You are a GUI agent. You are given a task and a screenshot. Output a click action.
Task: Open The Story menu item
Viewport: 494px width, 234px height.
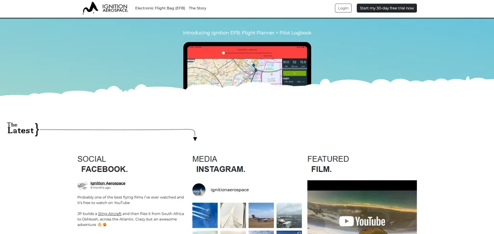pos(197,8)
